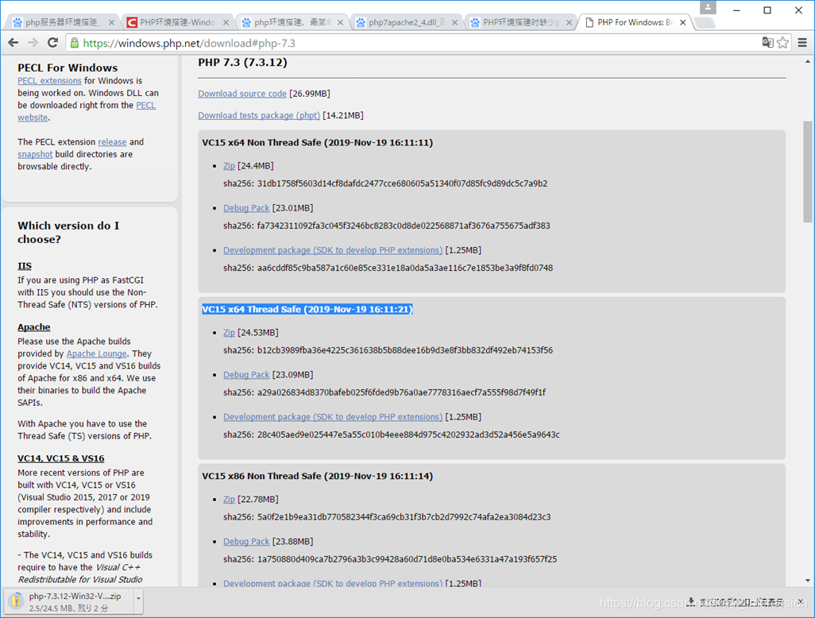
Task: Click Which version do I choose heading
Action: pos(68,232)
